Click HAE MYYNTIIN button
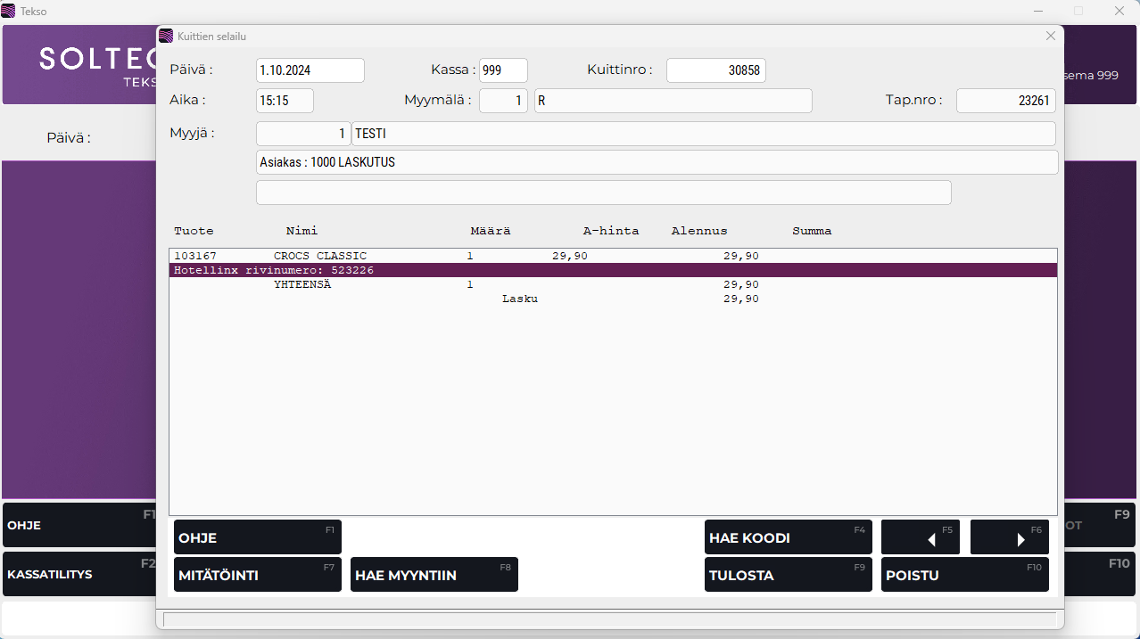This screenshot has height=639, width=1140. (x=434, y=575)
